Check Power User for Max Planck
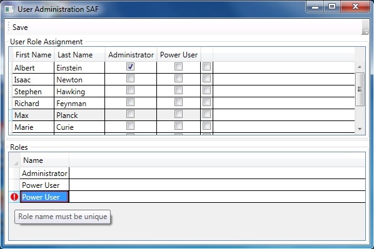The image size is (374, 249). [178, 114]
